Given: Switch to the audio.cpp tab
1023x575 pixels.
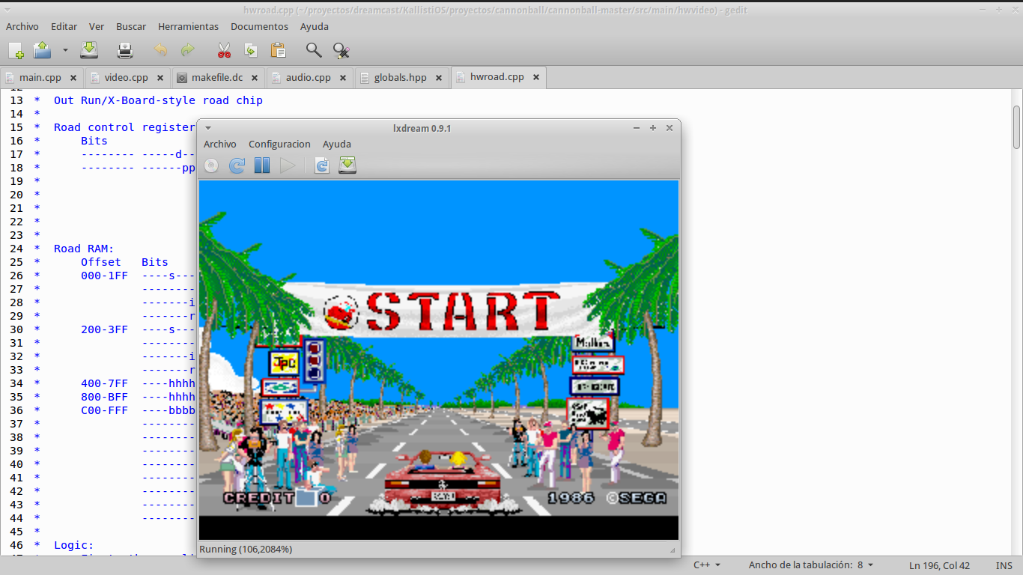Looking at the screenshot, I should [308, 77].
